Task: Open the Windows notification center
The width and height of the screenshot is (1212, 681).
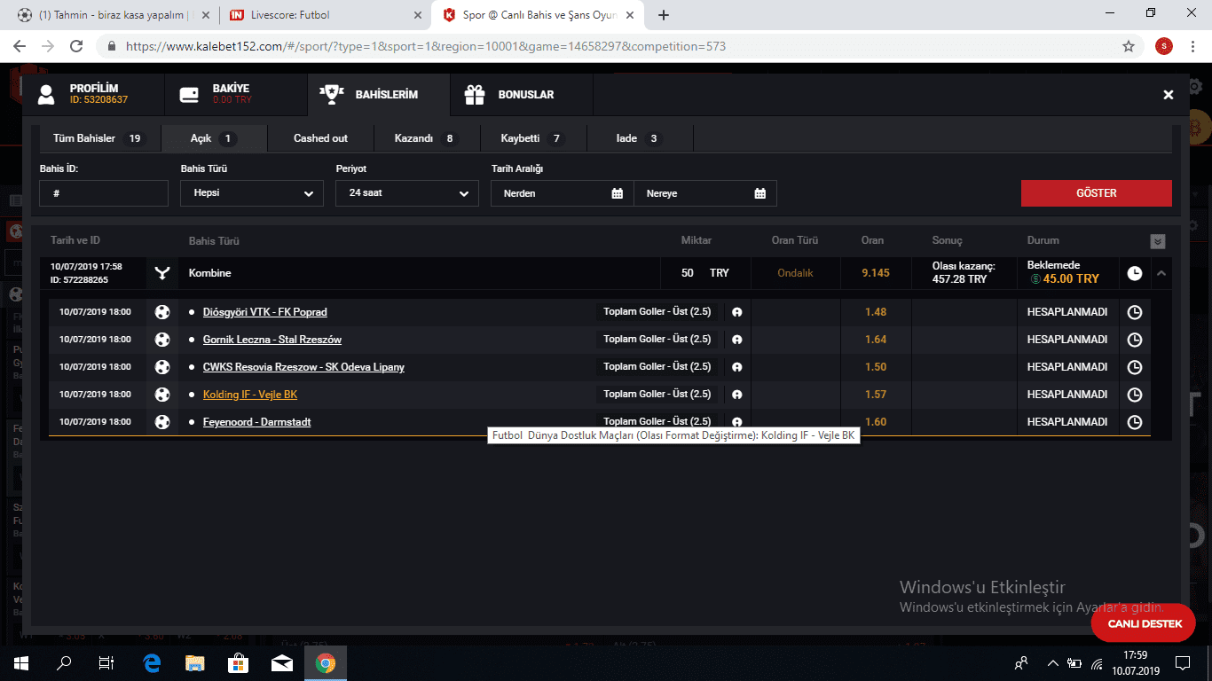Action: pos(1183,662)
